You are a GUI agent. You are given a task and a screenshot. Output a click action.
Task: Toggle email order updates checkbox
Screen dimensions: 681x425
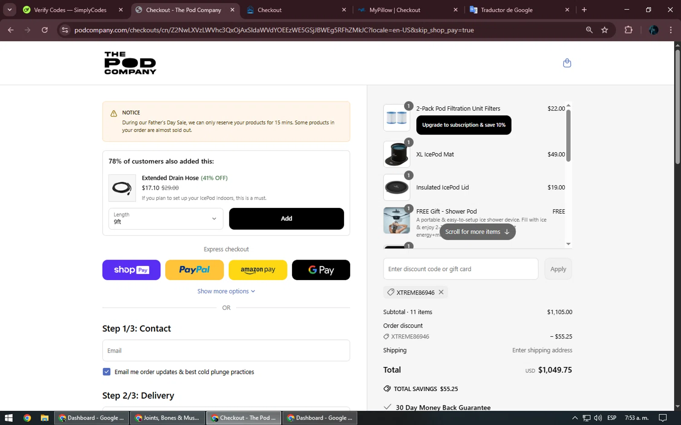(107, 372)
